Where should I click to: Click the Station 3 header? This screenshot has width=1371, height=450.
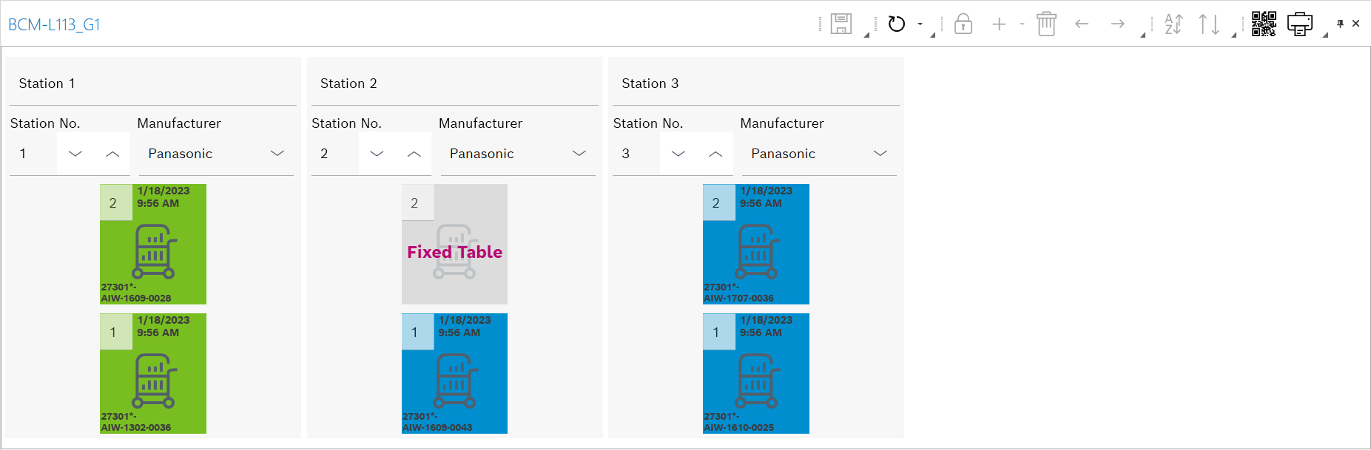pos(650,83)
